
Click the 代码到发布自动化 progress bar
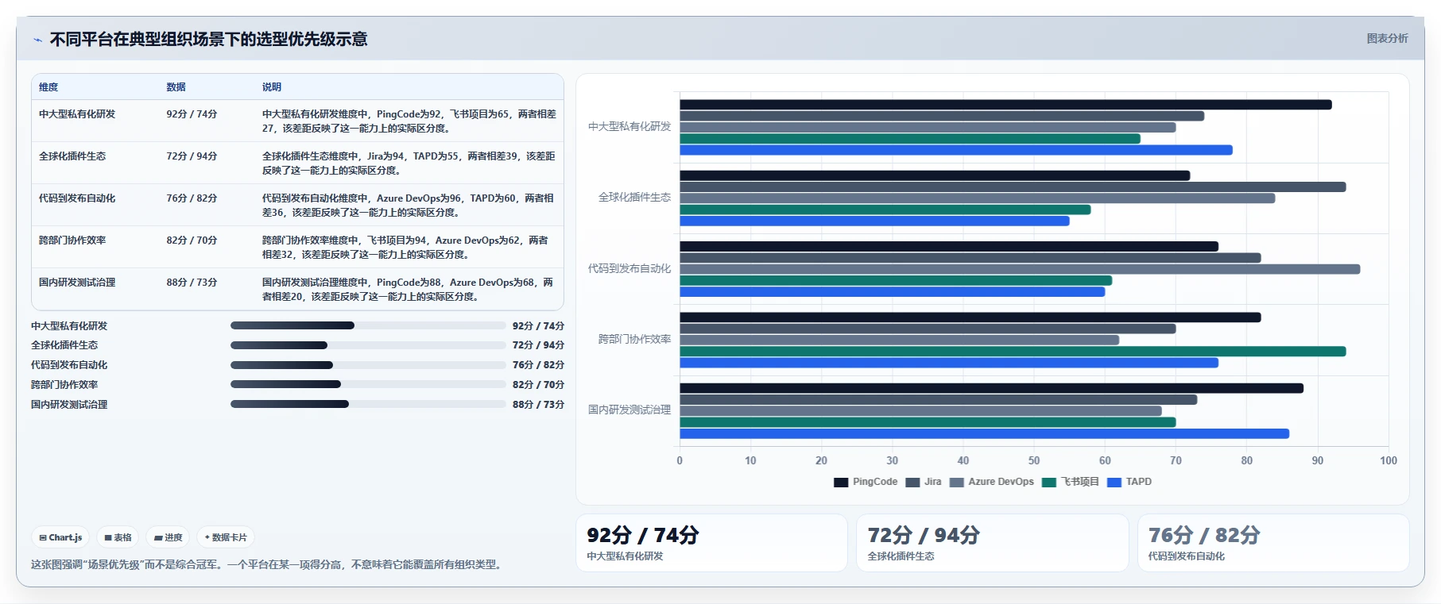368,365
